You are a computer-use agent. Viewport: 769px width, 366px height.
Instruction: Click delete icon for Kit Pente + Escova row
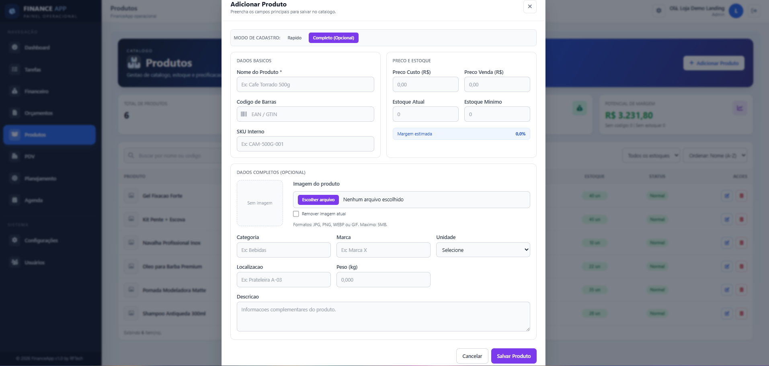tap(742, 219)
